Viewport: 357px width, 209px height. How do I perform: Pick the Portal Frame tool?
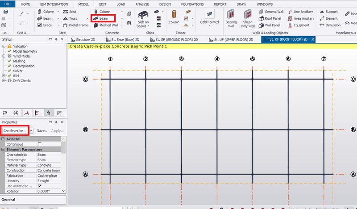[75, 25]
